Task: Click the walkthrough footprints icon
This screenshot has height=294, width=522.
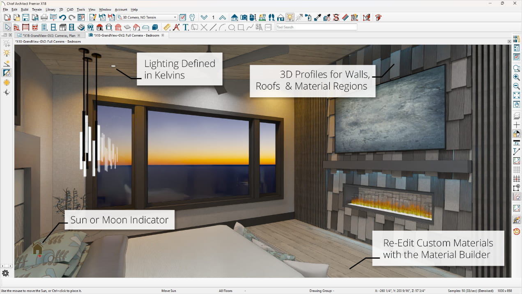Action: [x=271, y=17]
